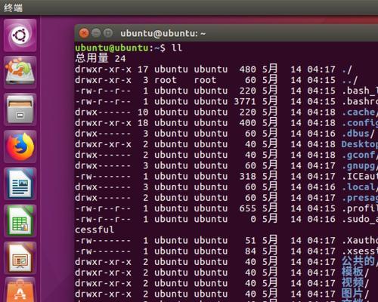Maximize the terminal window

108,33
